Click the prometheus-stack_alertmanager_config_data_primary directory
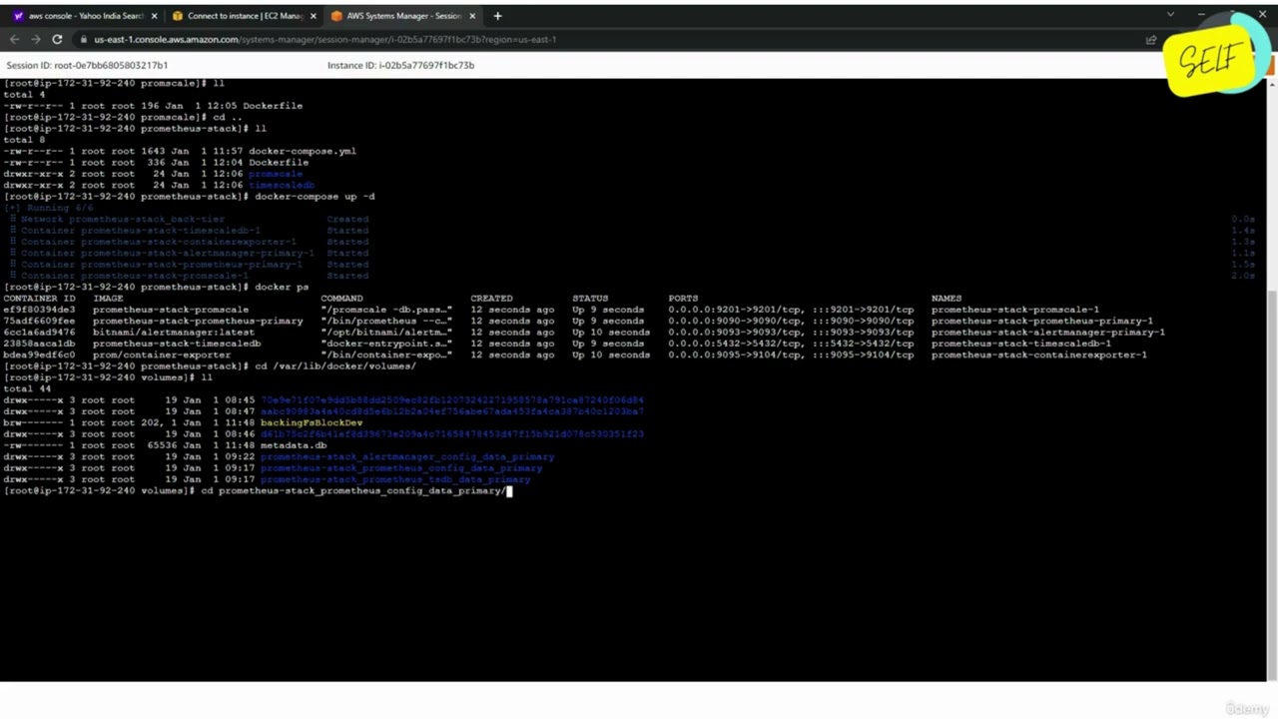Image resolution: width=1278 pixels, height=719 pixels. [407, 457]
